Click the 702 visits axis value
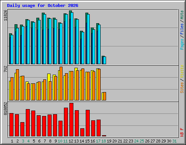Image resolution: width=186 pixels, height=145 pixels. [5, 69]
